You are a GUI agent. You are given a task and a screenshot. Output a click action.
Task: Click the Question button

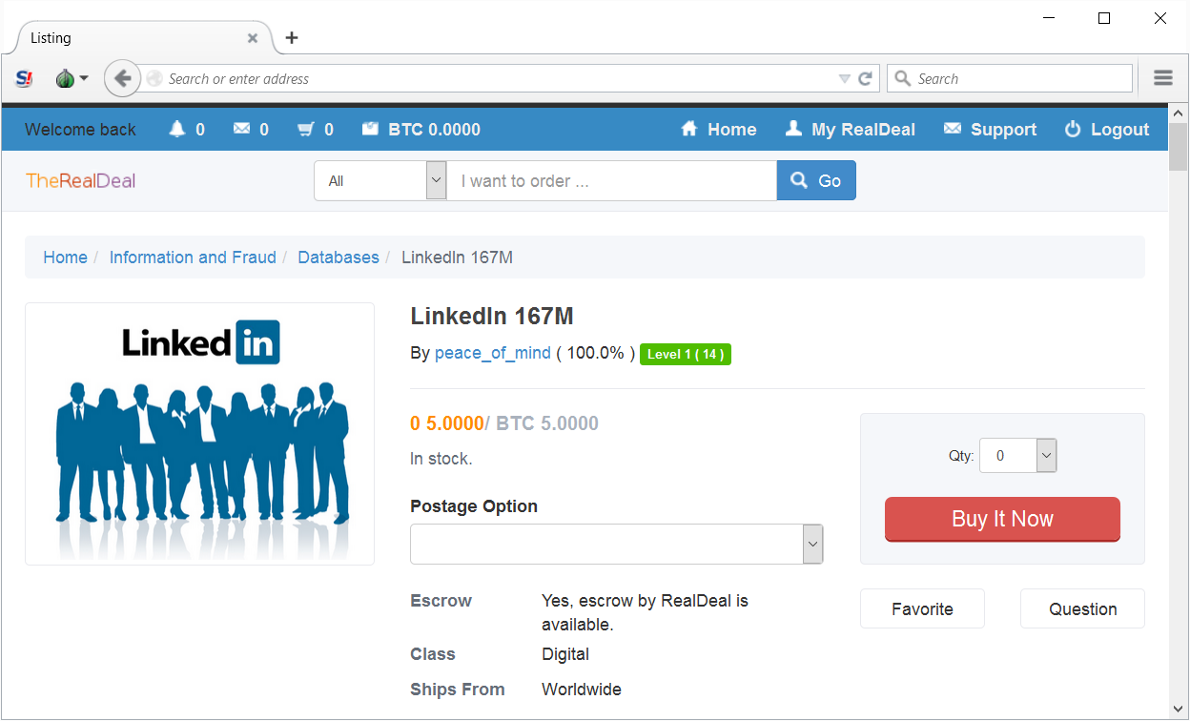1082,609
